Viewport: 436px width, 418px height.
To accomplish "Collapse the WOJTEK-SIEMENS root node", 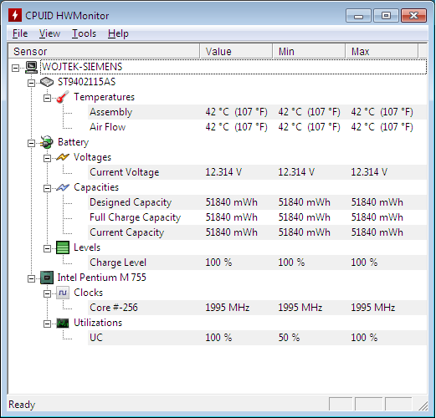I will pos(15,68).
